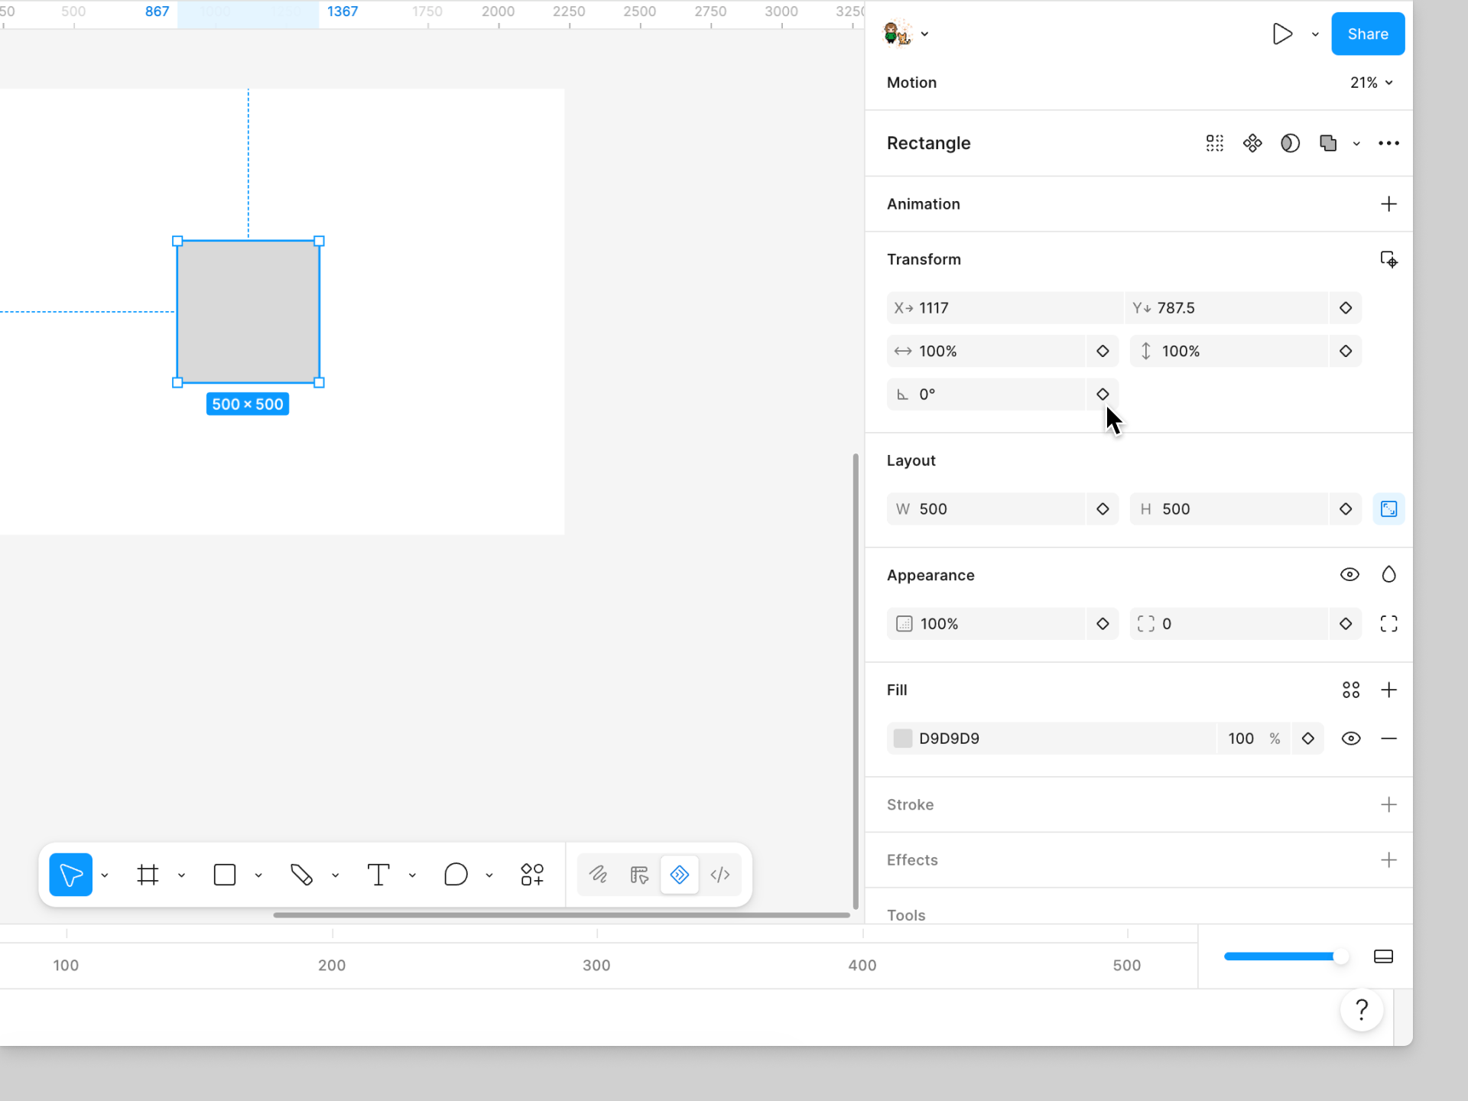Open Fill styles library icon
Screen dimensions: 1468x1101
(1351, 690)
